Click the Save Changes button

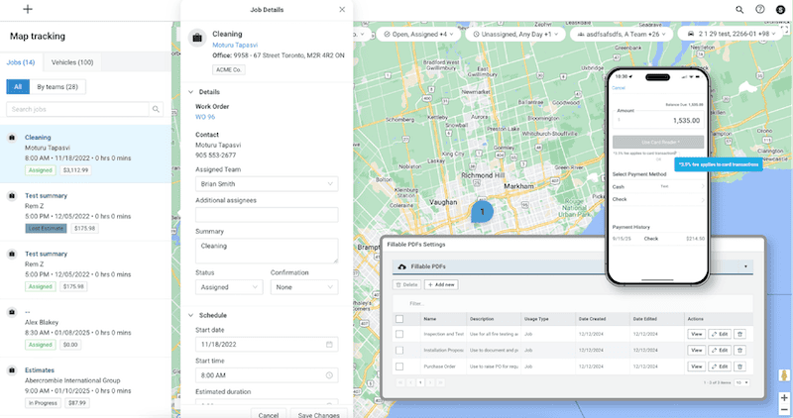[x=318, y=414]
